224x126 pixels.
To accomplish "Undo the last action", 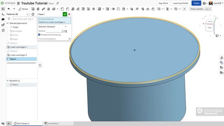I will [9, 9].
